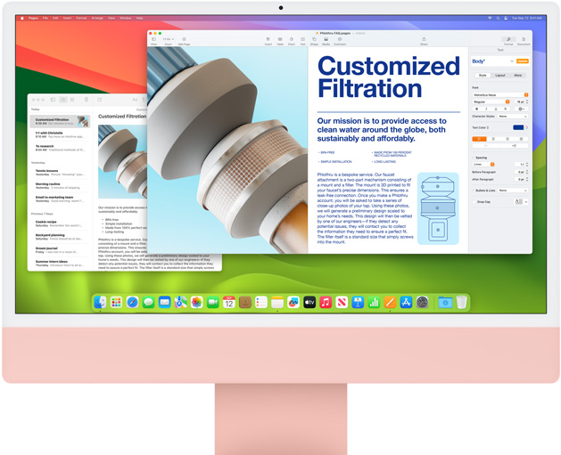The height and width of the screenshot is (455, 561).
Task: Open the Insert menu in menu bar
Action: click(x=65, y=18)
